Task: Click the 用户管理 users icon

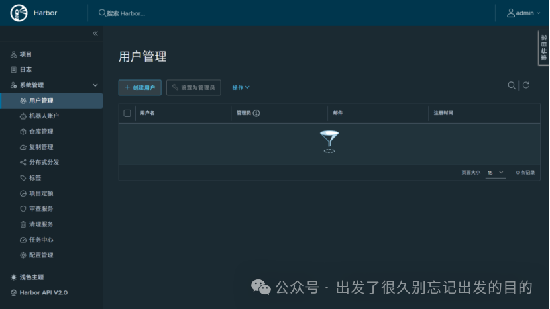Action: [x=23, y=101]
